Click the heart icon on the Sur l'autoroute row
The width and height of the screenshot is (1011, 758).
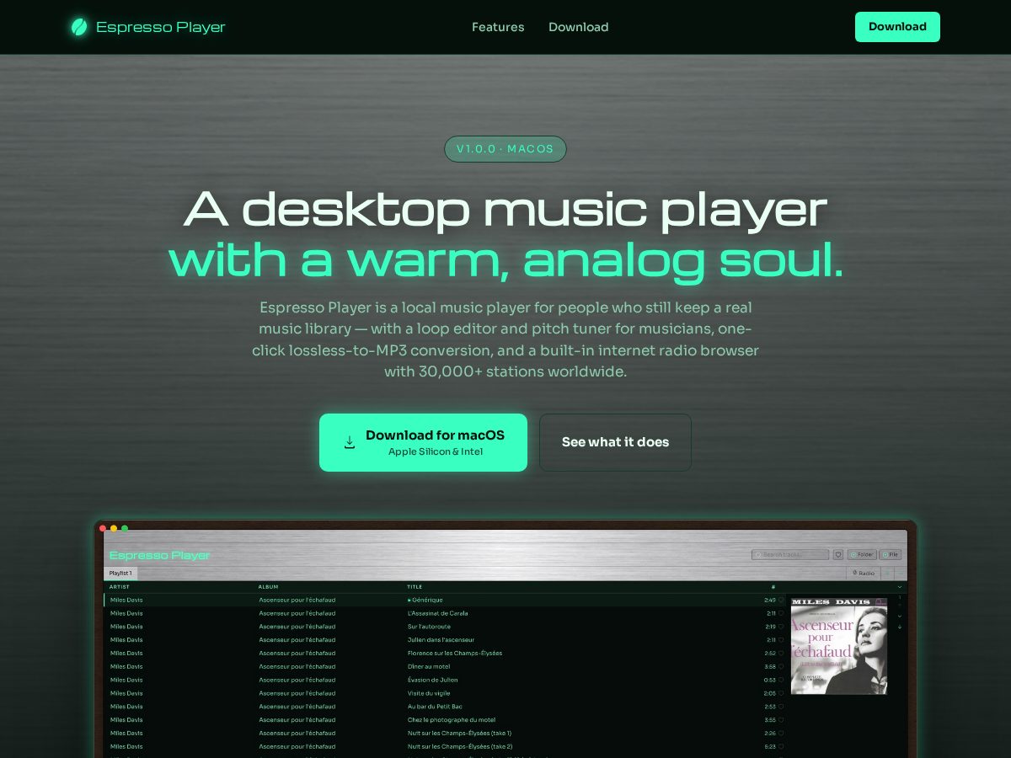pyautogui.click(x=781, y=627)
